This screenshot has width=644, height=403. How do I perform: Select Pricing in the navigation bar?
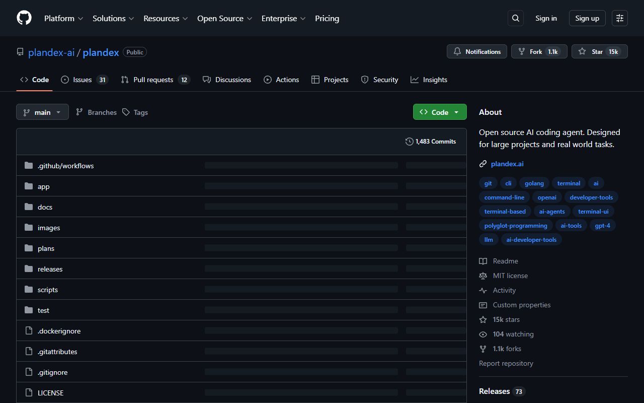coord(327,18)
